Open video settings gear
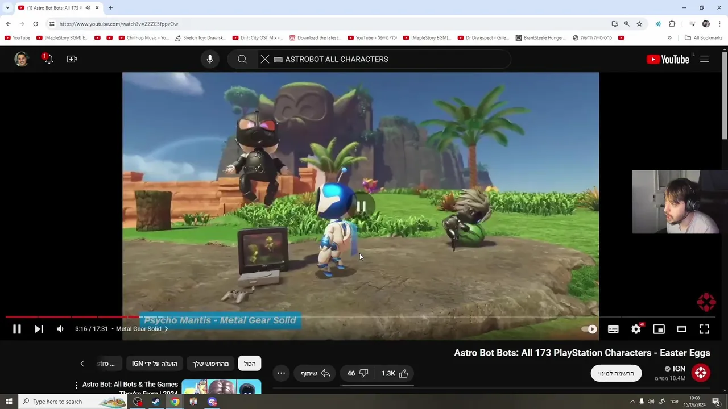Viewport: 728px width, 409px height. tap(636, 329)
